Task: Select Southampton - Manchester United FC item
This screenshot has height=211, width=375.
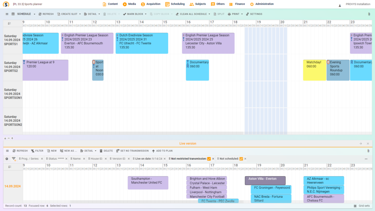Action: pos(148,183)
